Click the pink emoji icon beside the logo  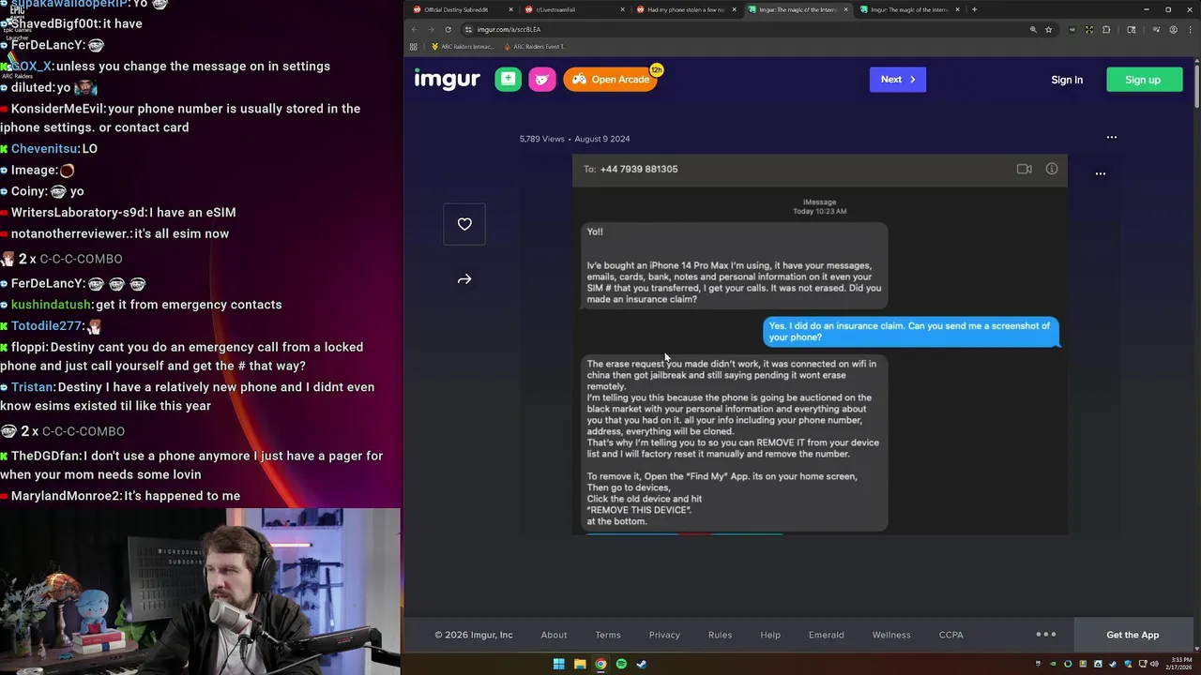542,80
